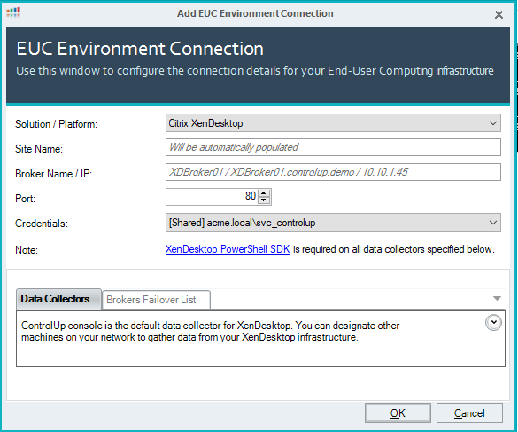The width and height of the screenshot is (518, 432).
Task: Click into the Broker Name / IP field
Action: [x=333, y=172]
